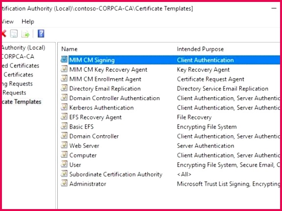Click the Encrypting File System purpose cell
Image resolution: width=282 pixels, height=211 pixels.
coord(207,127)
